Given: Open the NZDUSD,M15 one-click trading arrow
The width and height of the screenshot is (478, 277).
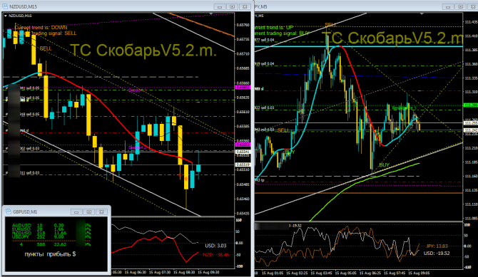Looking at the screenshot, I should (x=6, y=16).
